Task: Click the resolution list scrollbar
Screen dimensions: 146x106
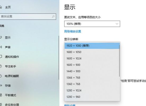Action: [120, 61]
